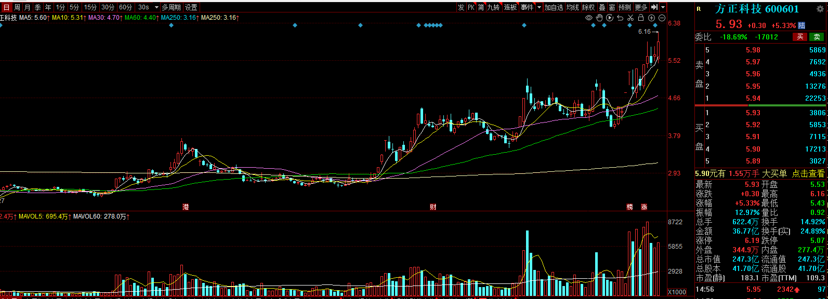Click the green 卖 sell button
Image resolution: width=828 pixels, height=299 pixels.
817,37
